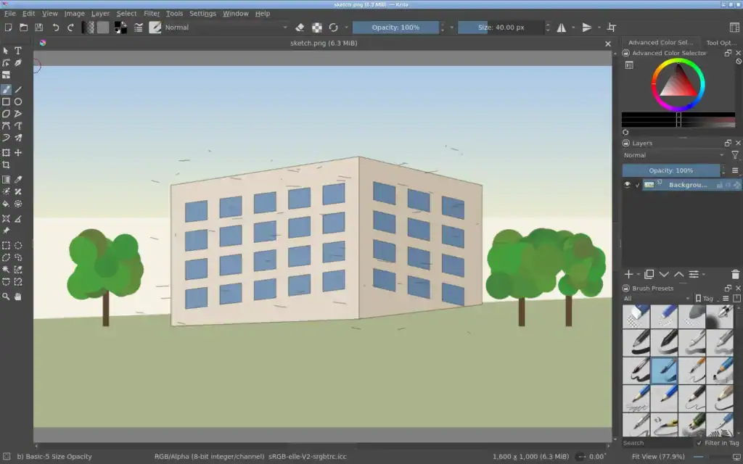The width and height of the screenshot is (743, 464).
Task: Select the Freehand Brush tool
Action: [x=6, y=89]
